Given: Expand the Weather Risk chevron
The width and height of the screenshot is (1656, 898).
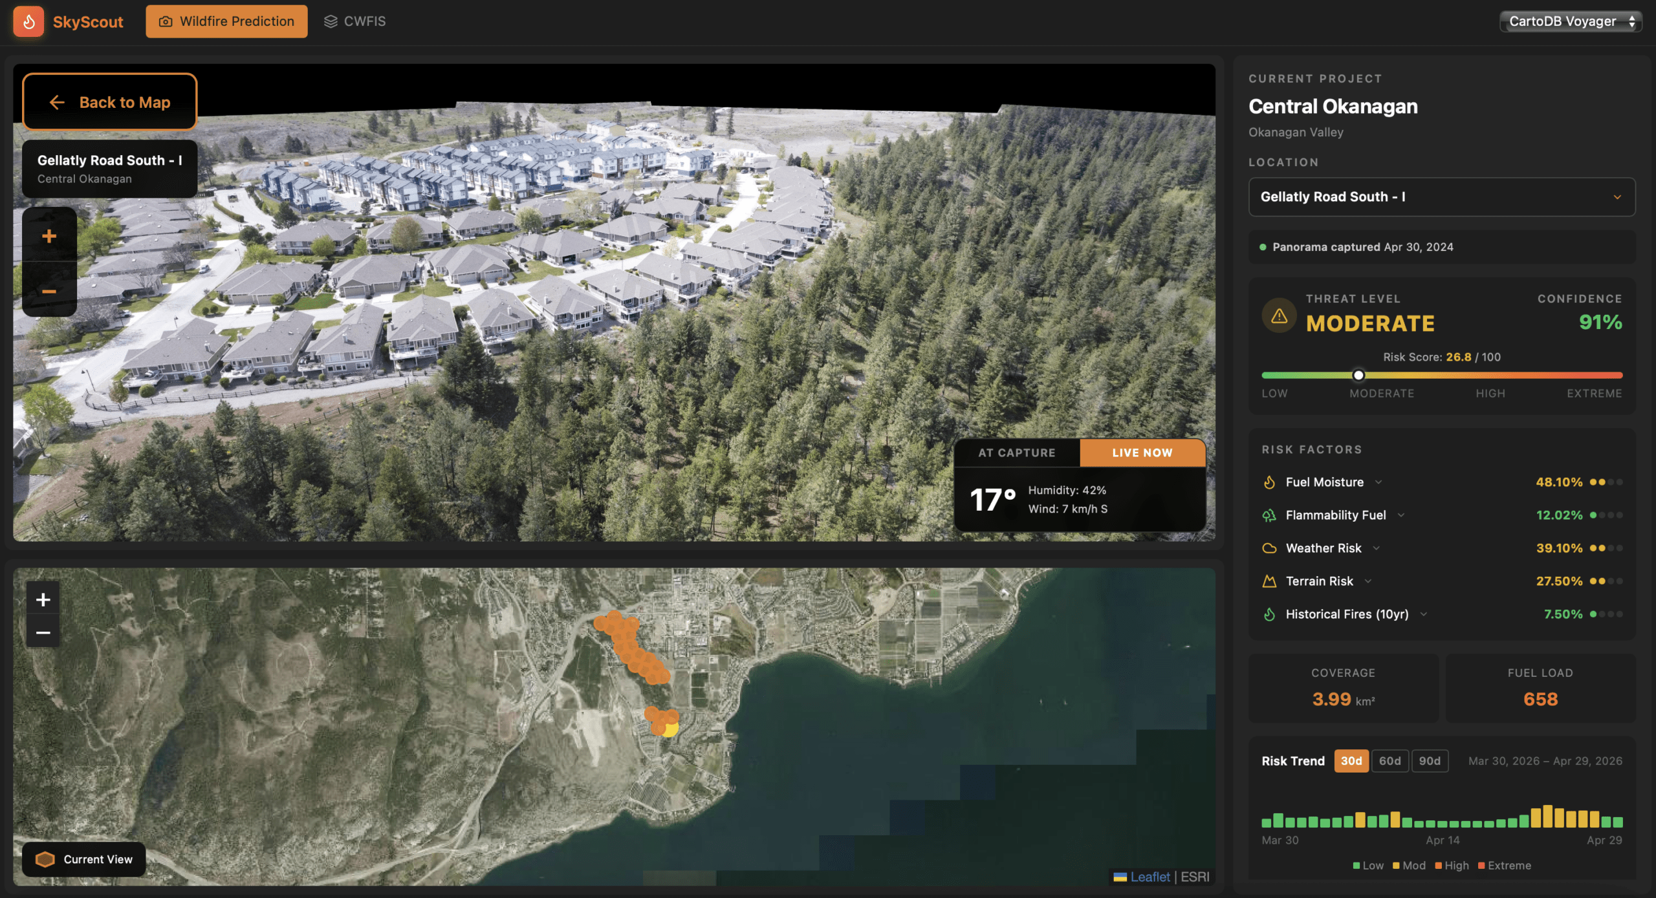Looking at the screenshot, I should [1377, 548].
